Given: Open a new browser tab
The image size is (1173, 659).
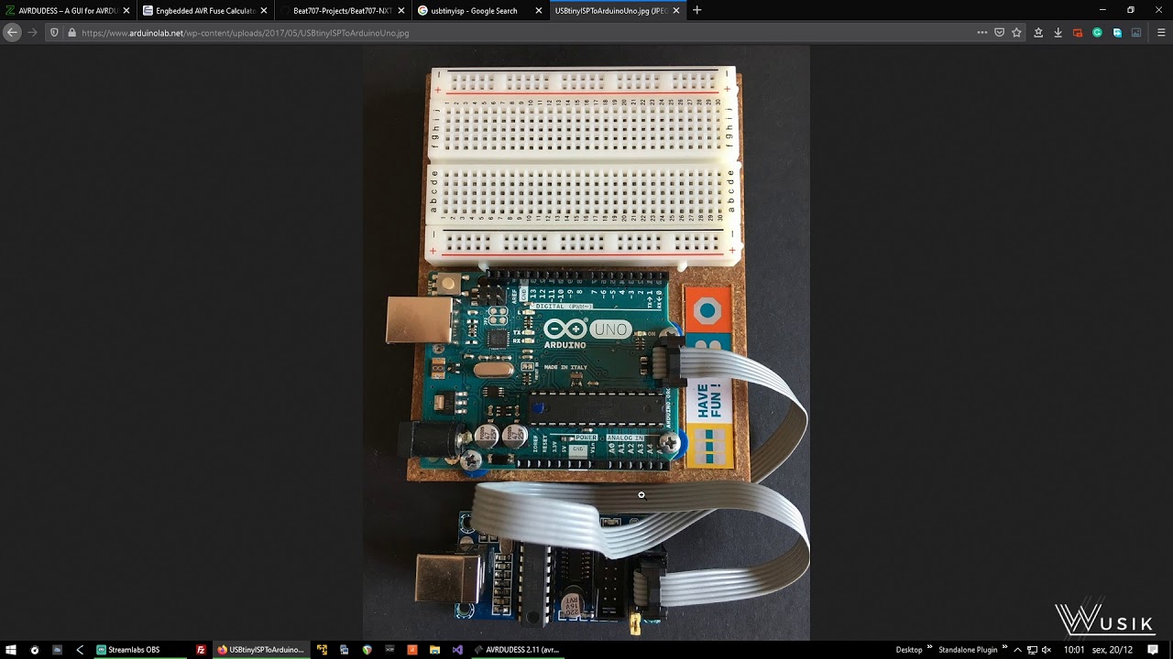Looking at the screenshot, I should coord(696,10).
